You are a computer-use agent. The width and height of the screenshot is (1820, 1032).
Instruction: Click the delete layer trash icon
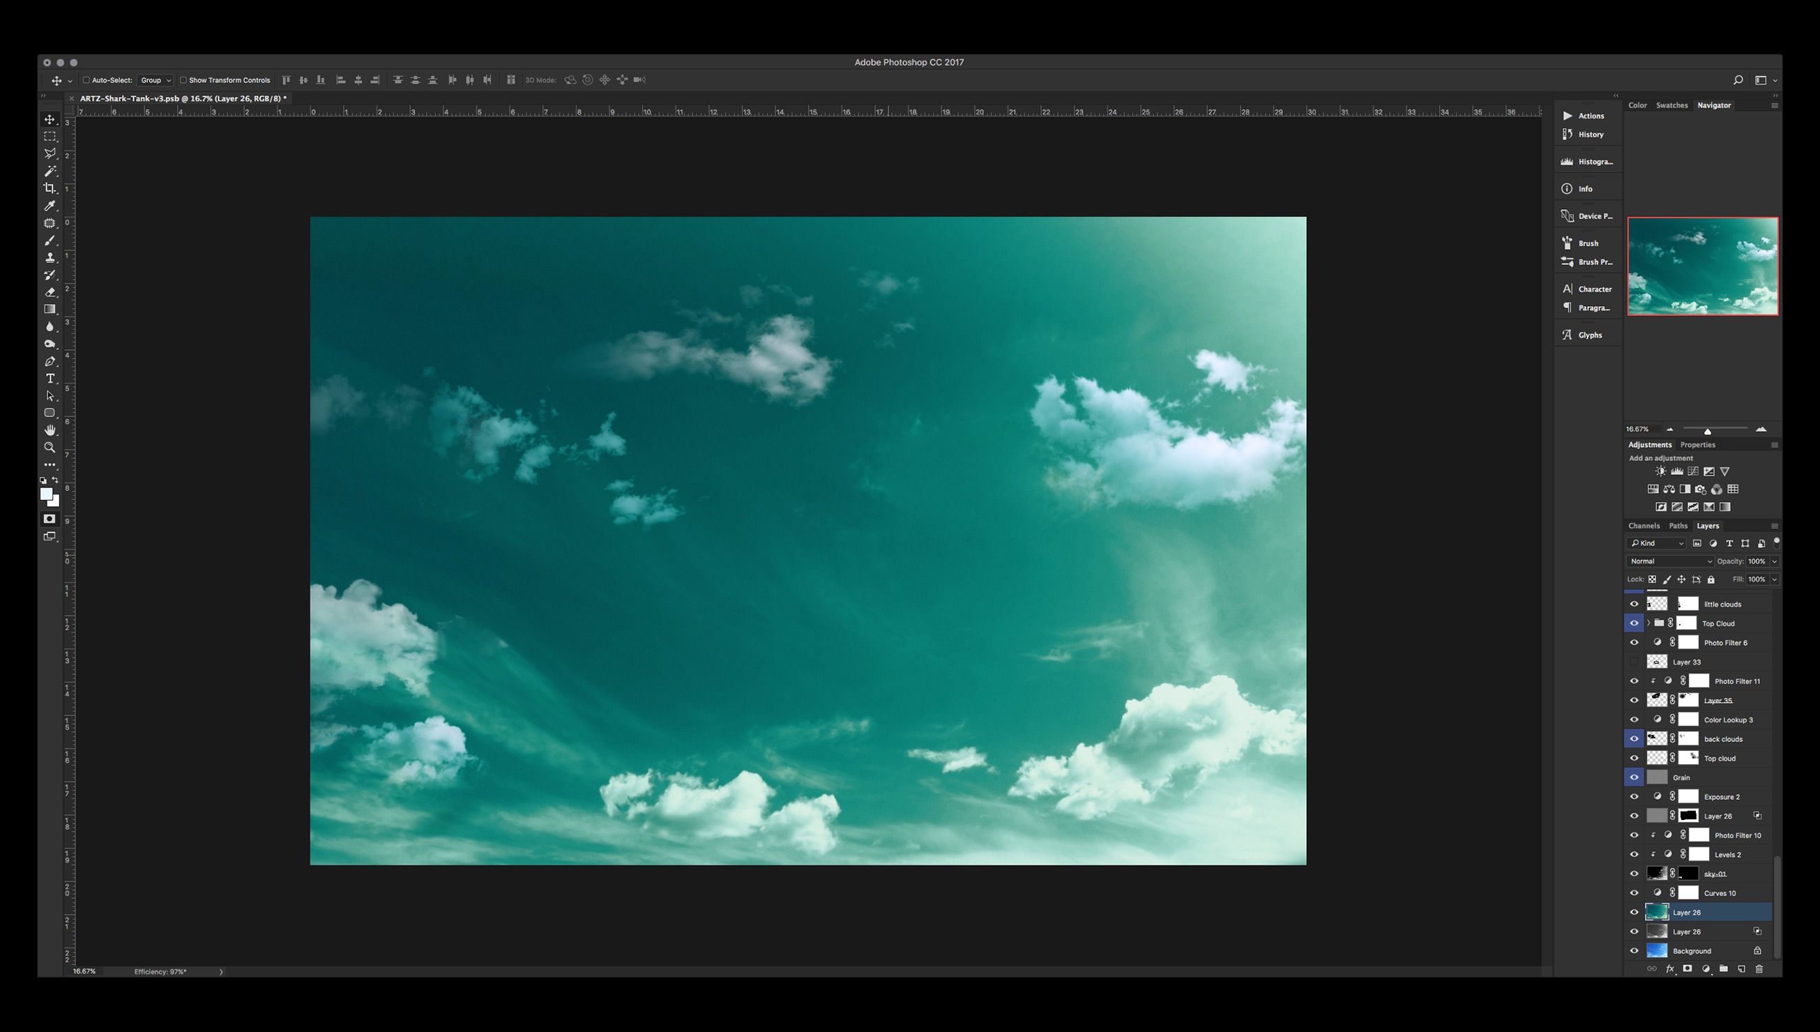pos(1759,969)
